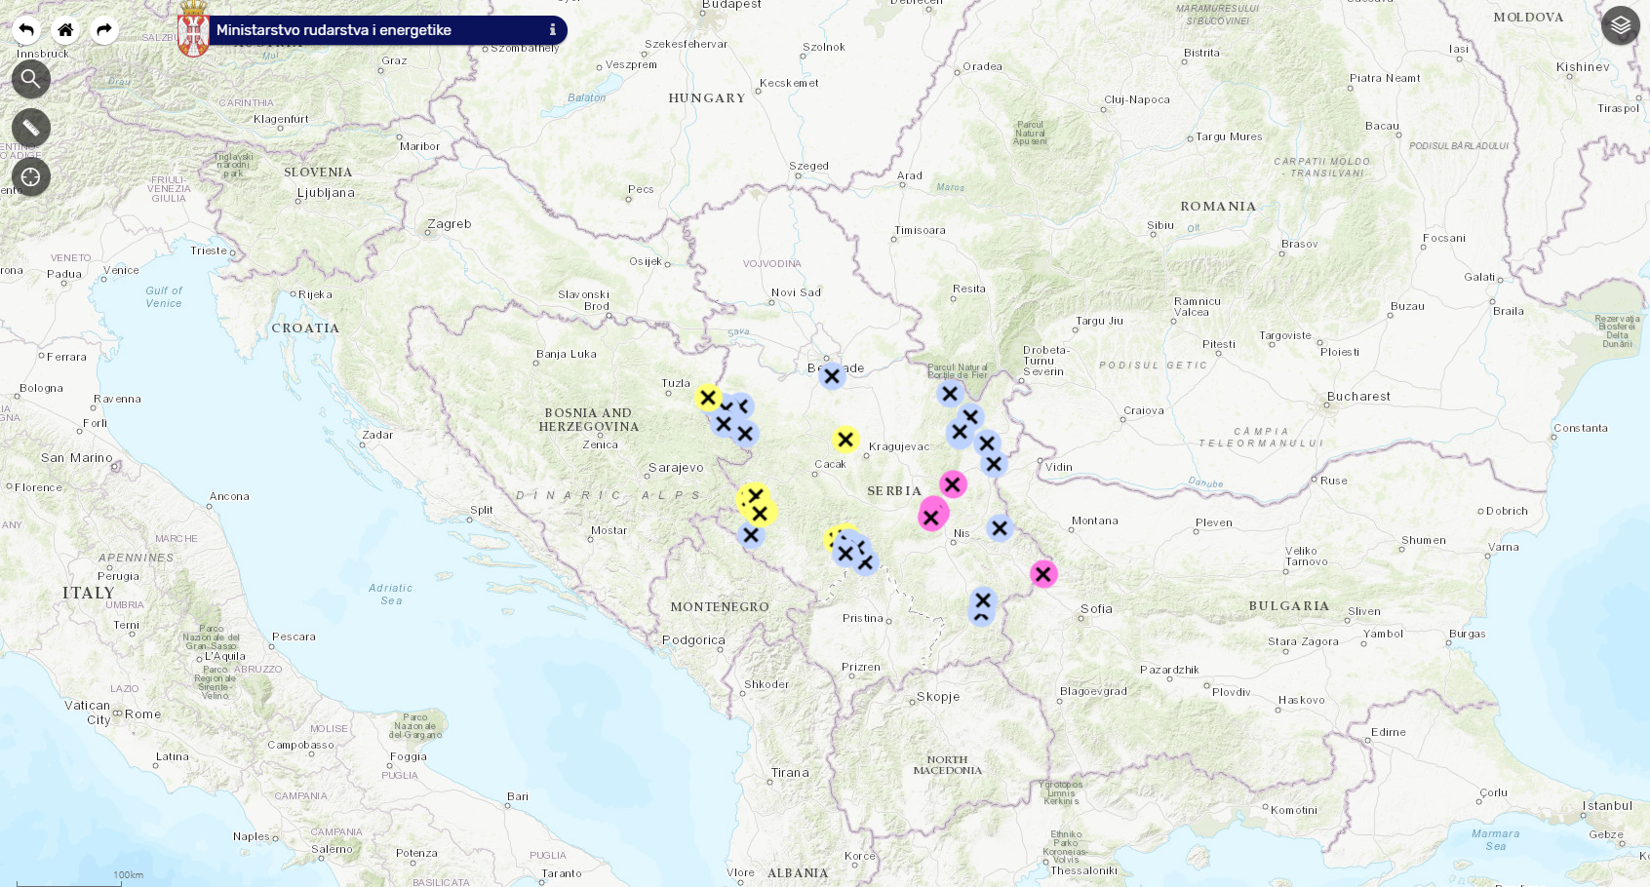Click the yellow marker near Kragujevac
Image resolution: width=1650 pixels, height=887 pixels.
coord(845,440)
